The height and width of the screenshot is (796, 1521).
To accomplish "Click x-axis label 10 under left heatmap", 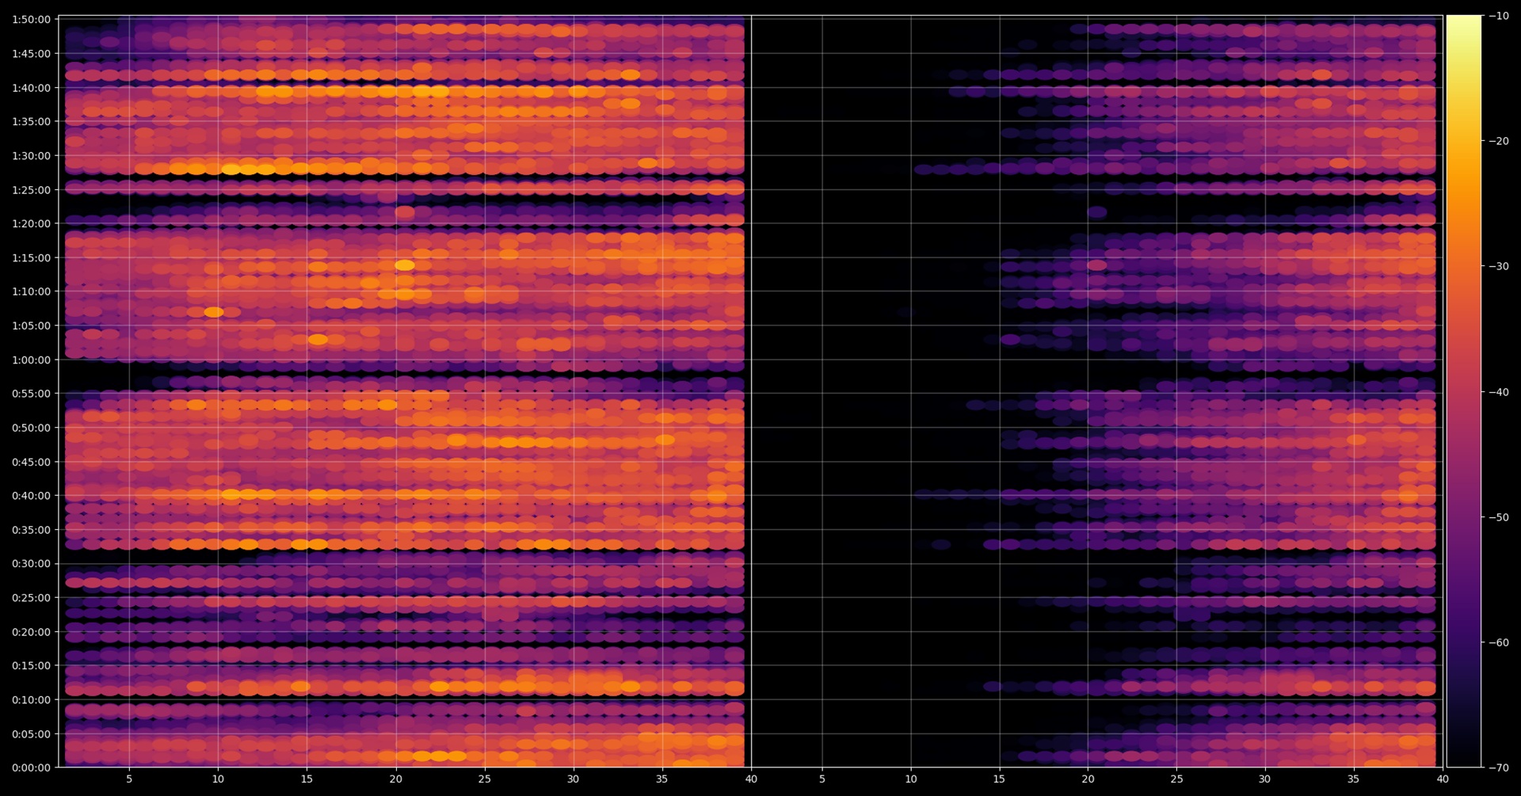I will 218,779.
